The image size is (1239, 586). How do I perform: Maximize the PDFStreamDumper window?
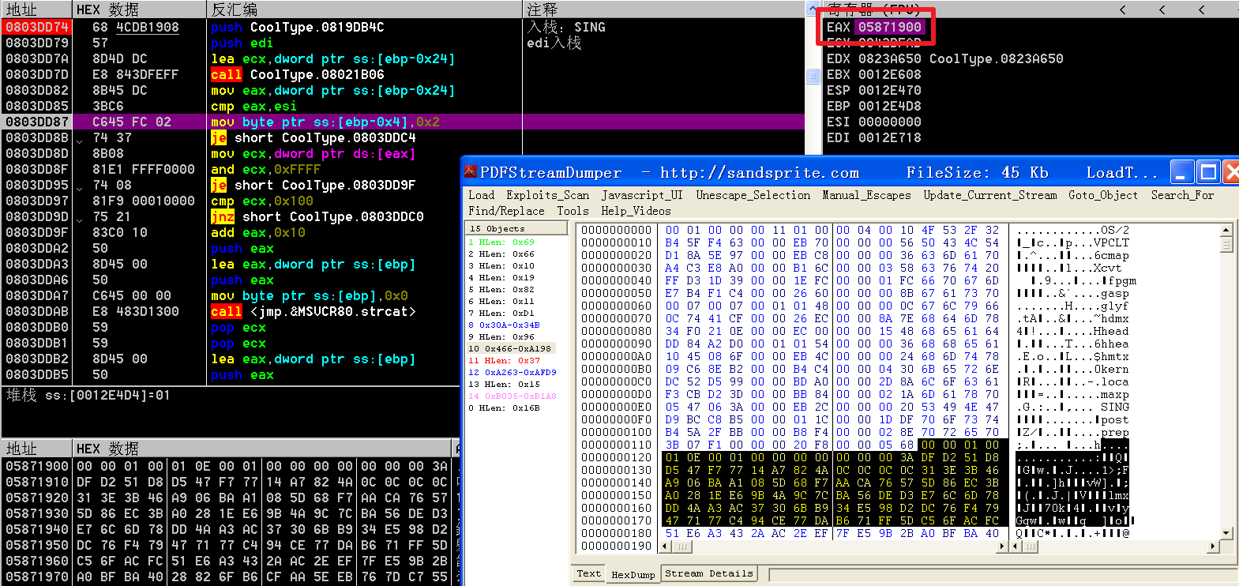pos(1208,172)
